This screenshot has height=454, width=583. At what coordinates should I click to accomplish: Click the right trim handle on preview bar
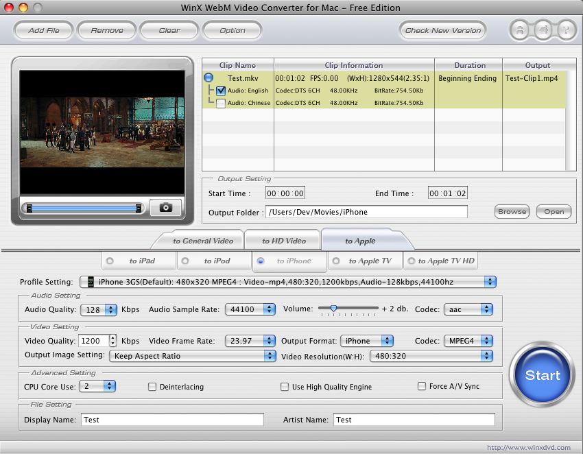coord(139,208)
